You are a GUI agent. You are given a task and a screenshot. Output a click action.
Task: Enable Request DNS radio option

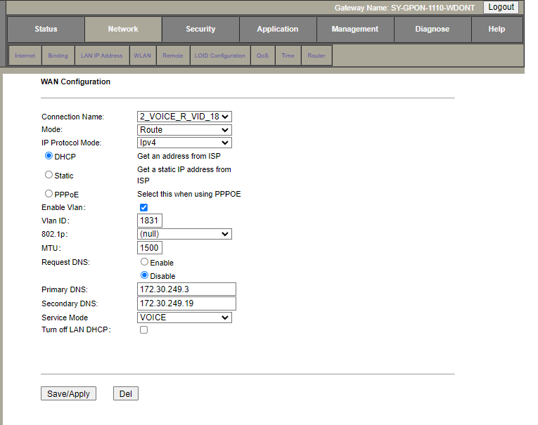click(145, 262)
